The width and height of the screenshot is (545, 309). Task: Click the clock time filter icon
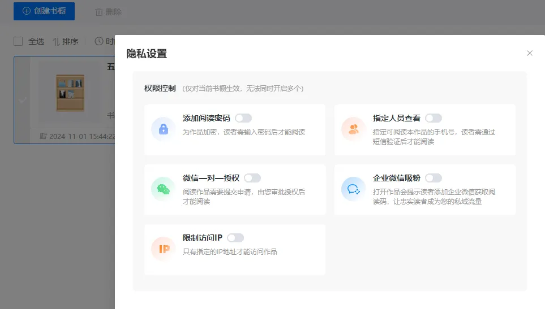click(99, 41)
